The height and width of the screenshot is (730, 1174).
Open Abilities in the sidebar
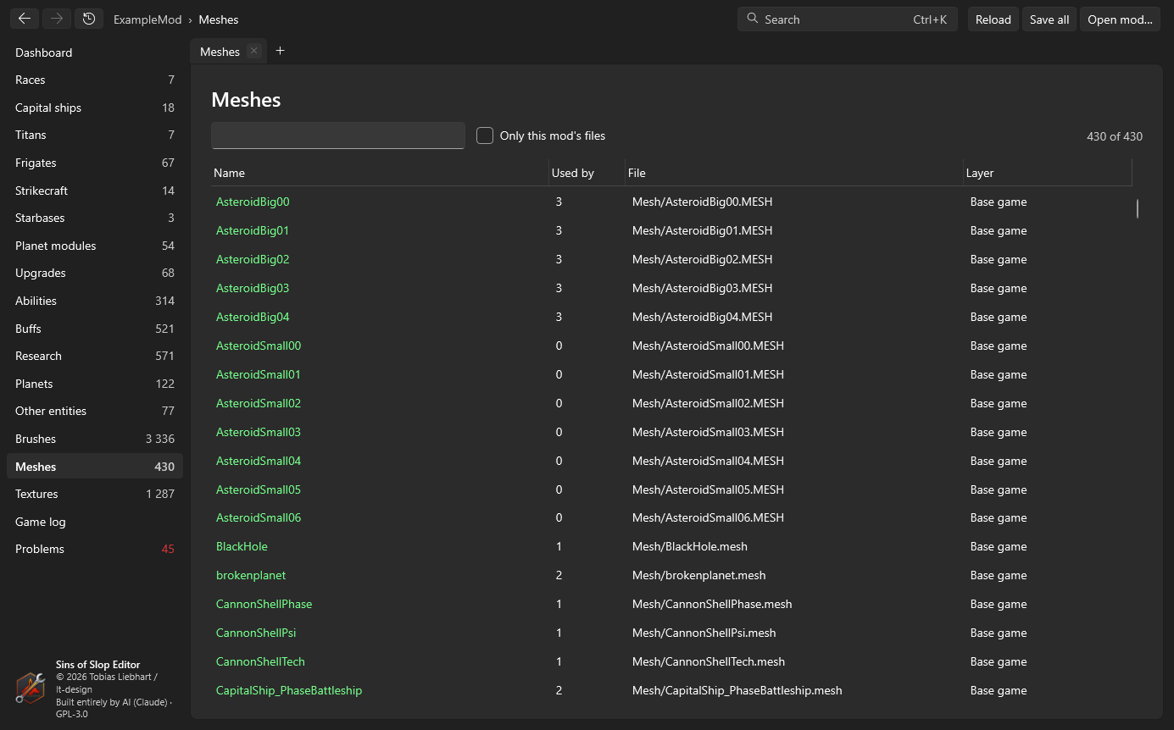(94, 301)
